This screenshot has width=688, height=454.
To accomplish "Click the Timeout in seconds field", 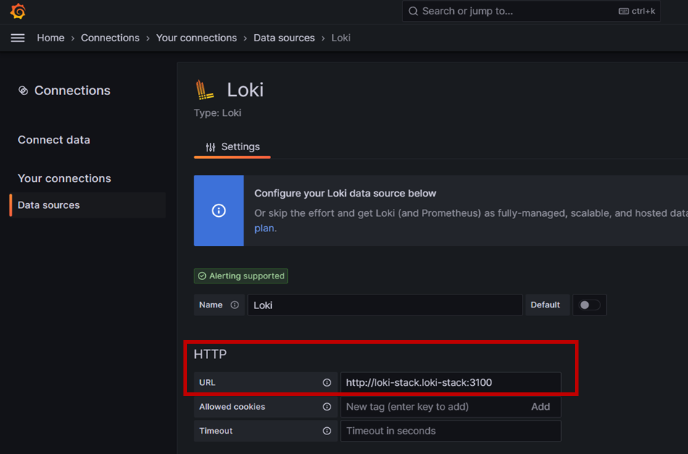I will point(451,431).
